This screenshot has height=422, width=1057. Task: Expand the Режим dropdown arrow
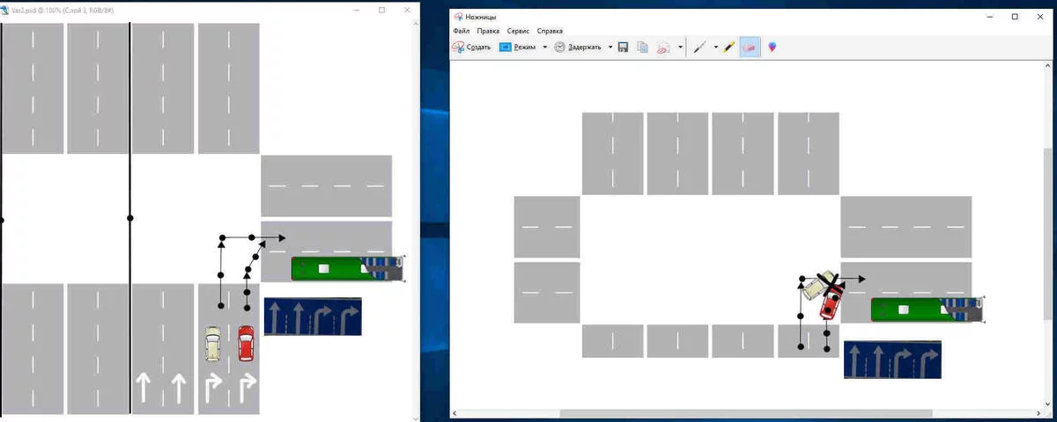[544, 47]
